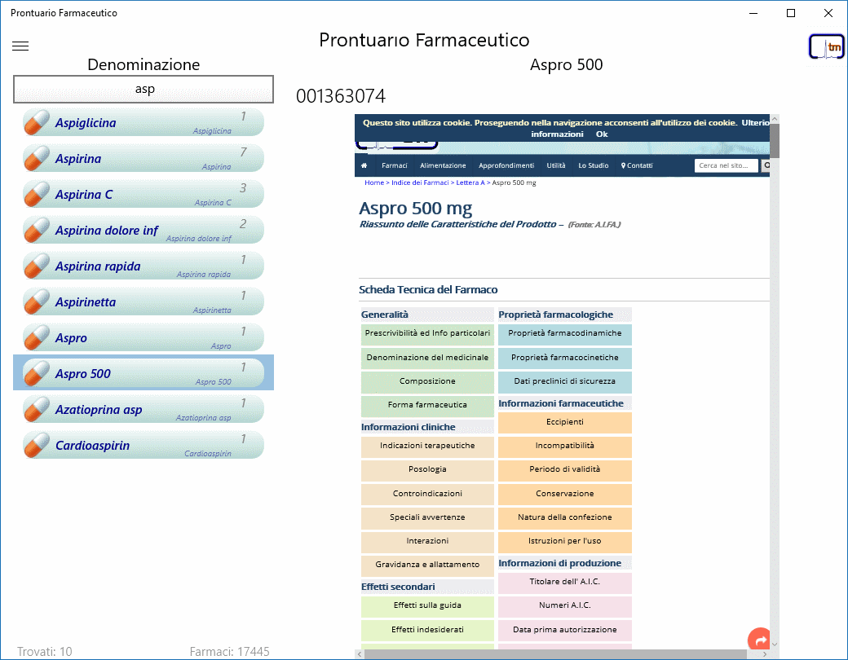
Task: Open Proprietà farmacocinetiche section
Action: [564, 358]
